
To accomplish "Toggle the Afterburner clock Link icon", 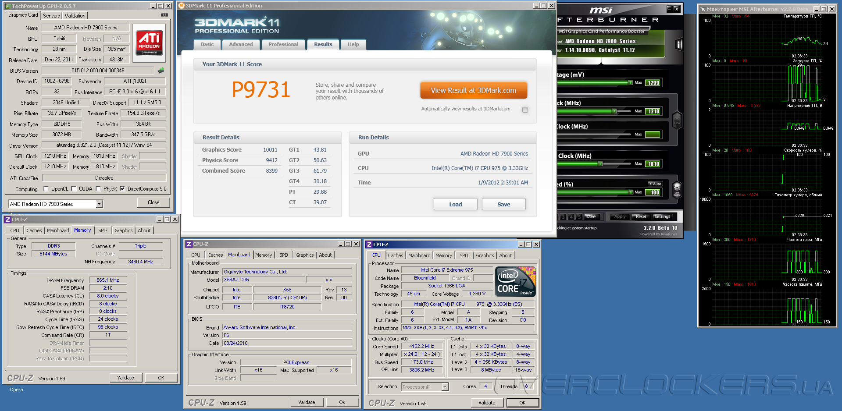I will pyautogui.click(x=677, y=119).
